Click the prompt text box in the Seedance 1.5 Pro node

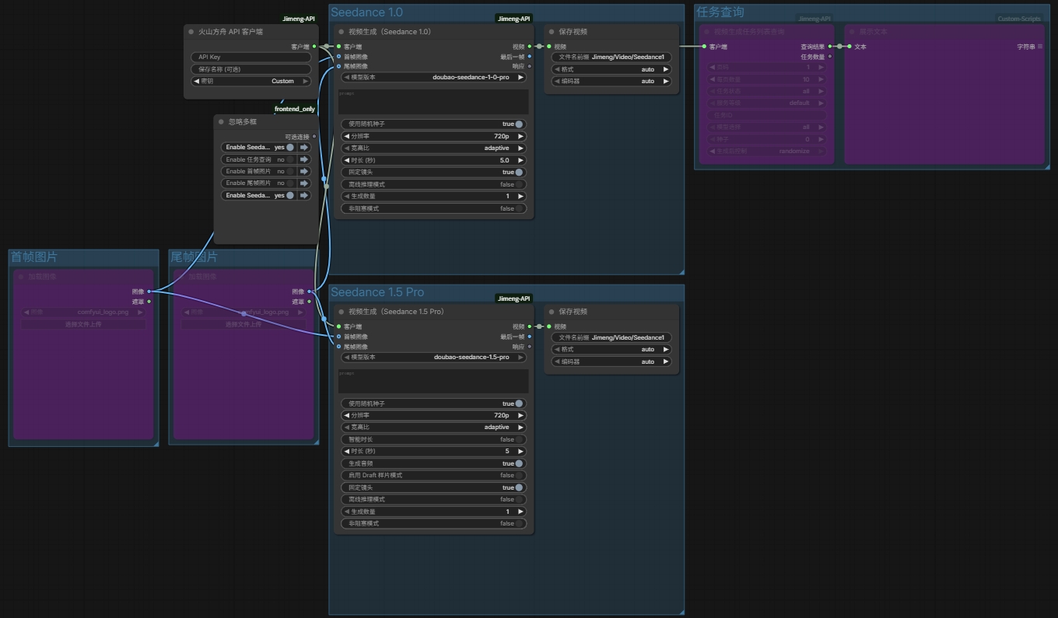tap(433, 381)
